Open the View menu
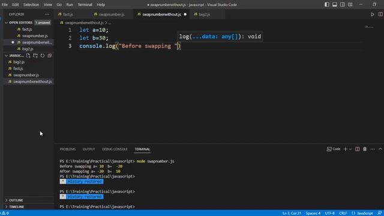This screenshot has width=384, height=216. 48,5
